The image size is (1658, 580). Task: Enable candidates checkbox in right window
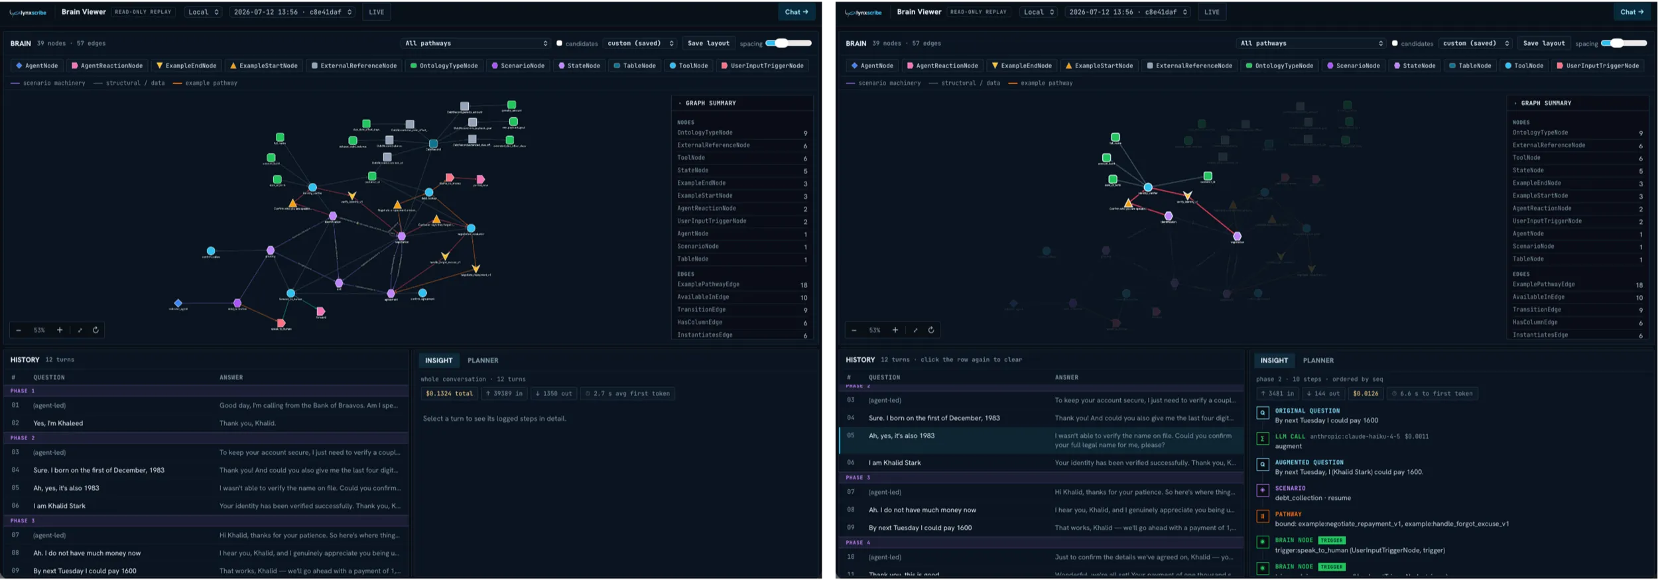(1395, 43)
